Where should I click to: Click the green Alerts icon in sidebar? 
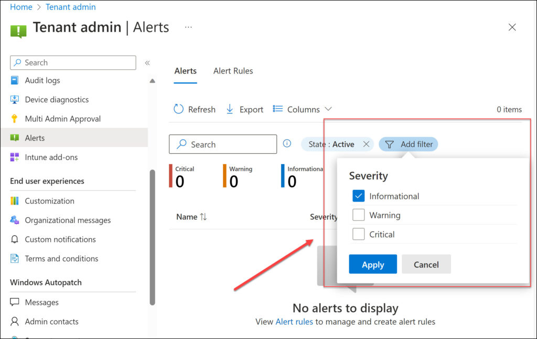(x=14, y=138)
